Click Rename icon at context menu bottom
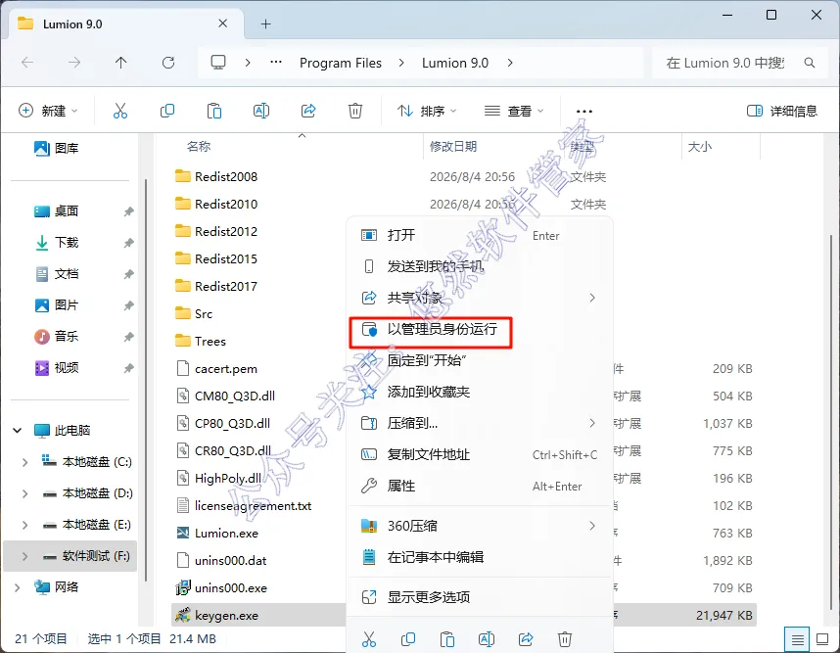The width and height of the screenshot is (840, 653). (487, 639)
